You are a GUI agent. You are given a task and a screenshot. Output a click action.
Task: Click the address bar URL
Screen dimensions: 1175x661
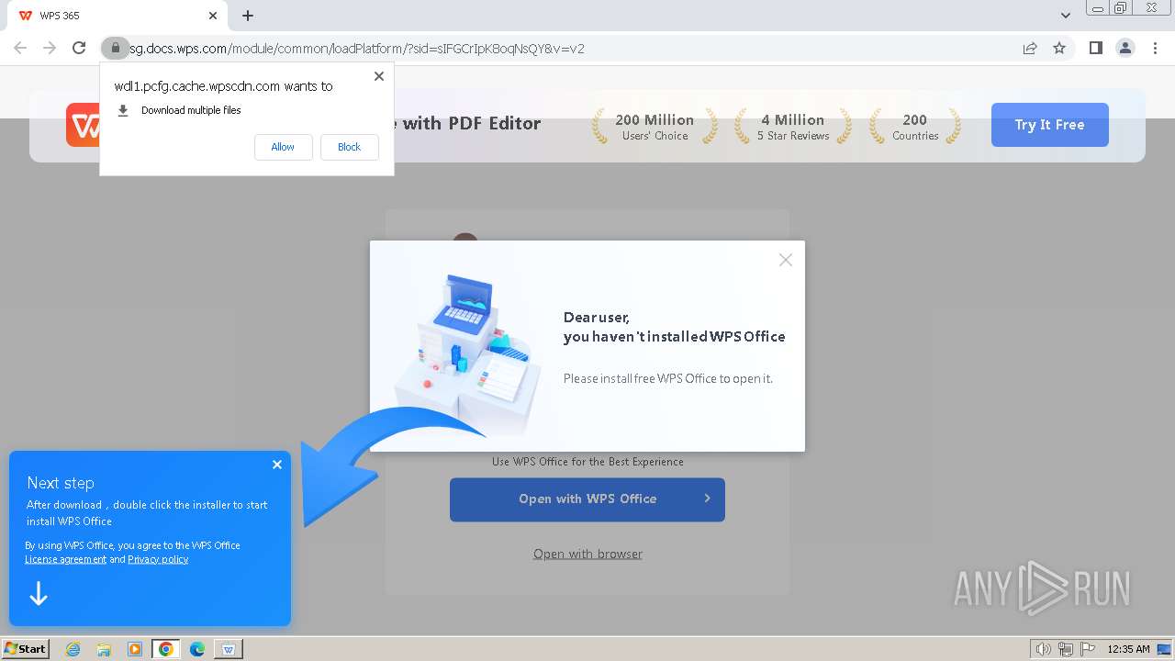coord(356,49)
